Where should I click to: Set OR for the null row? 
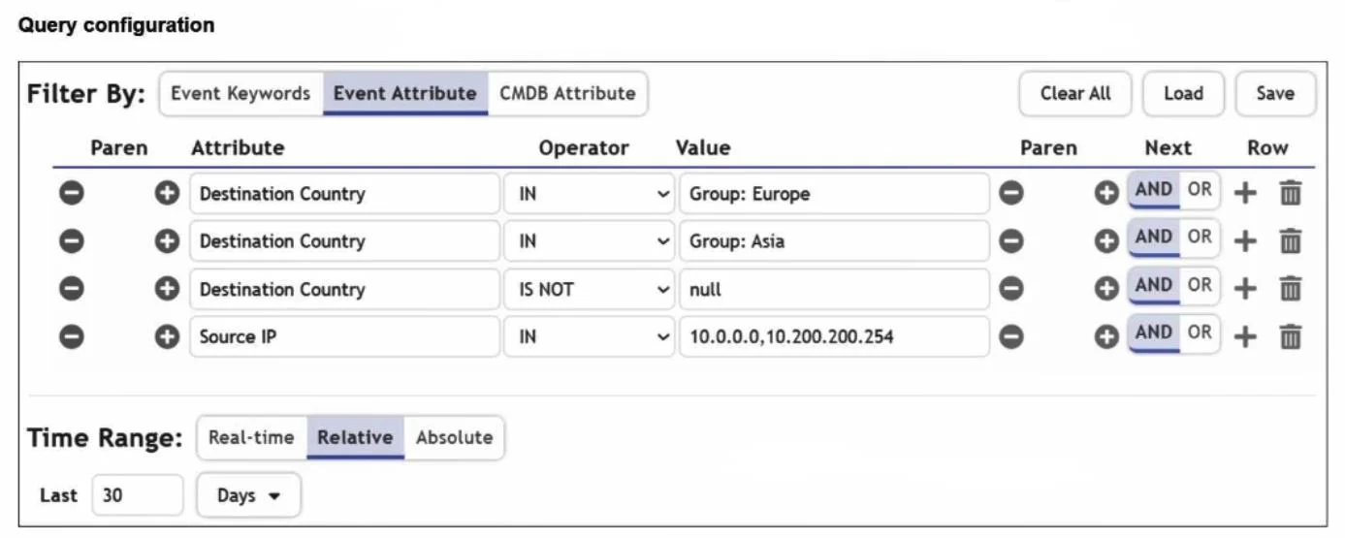1200,285
